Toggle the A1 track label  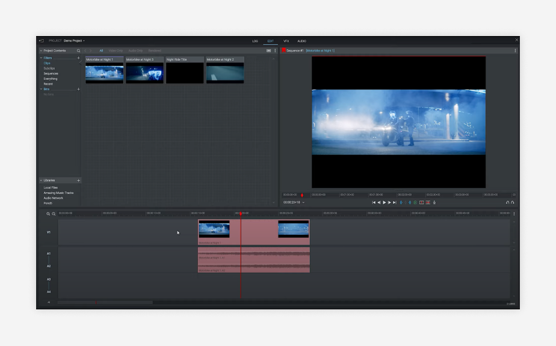tap(49, 253)
